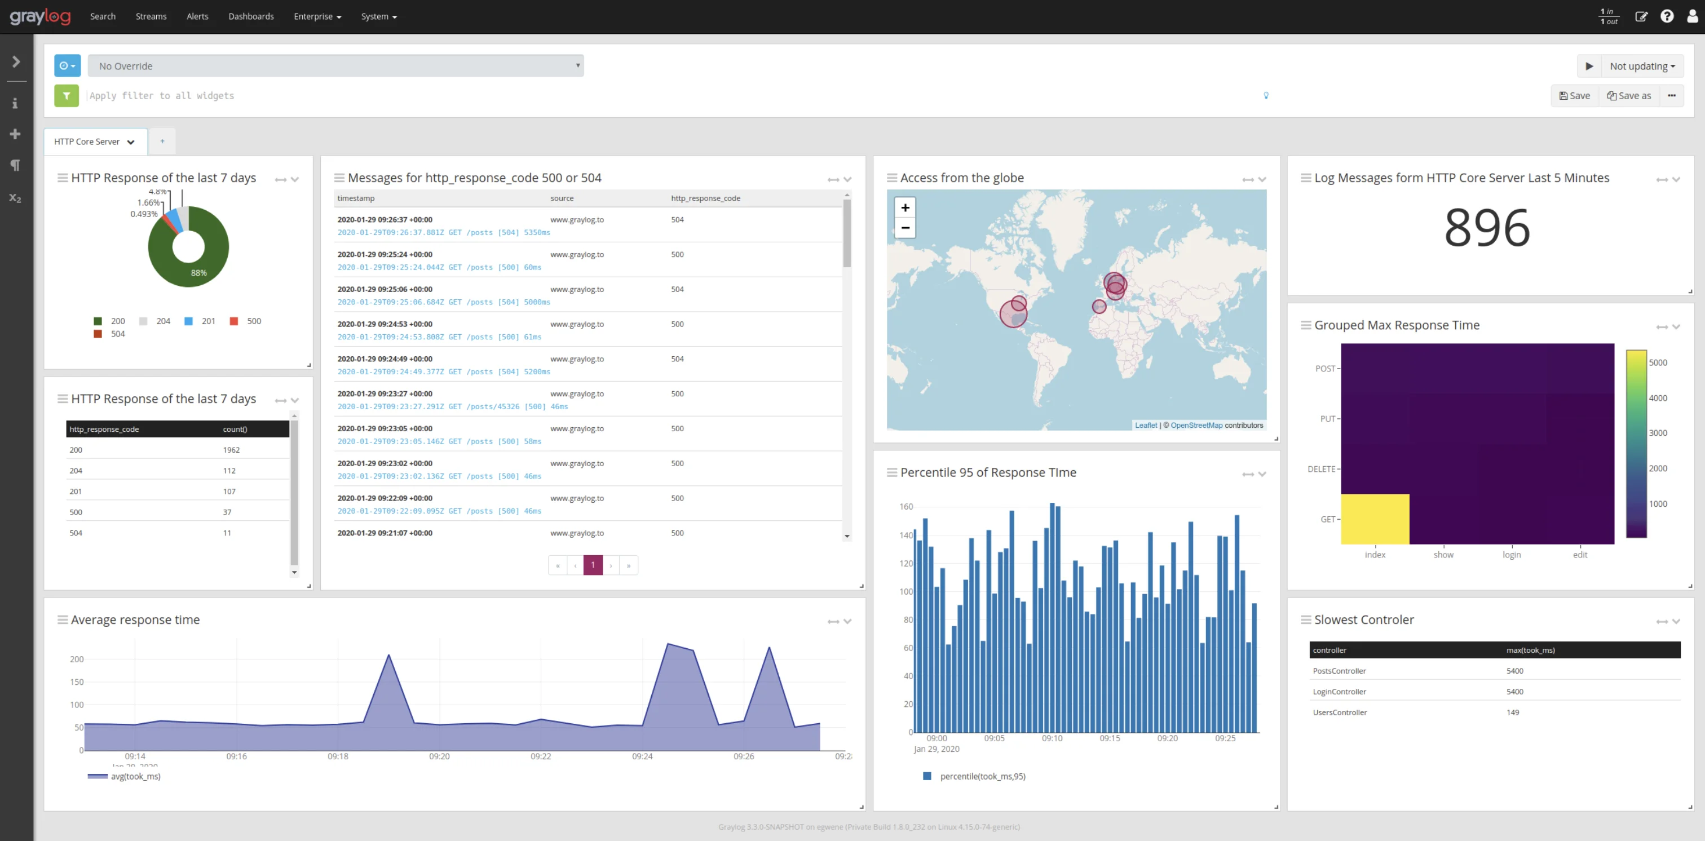The width and height of the screenshot is (1705, 841).
Task: Select the sidebar info icon
Action: pos(15,103)
